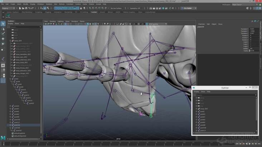Click the play forward button
The image size is (262, 147).
249,144
